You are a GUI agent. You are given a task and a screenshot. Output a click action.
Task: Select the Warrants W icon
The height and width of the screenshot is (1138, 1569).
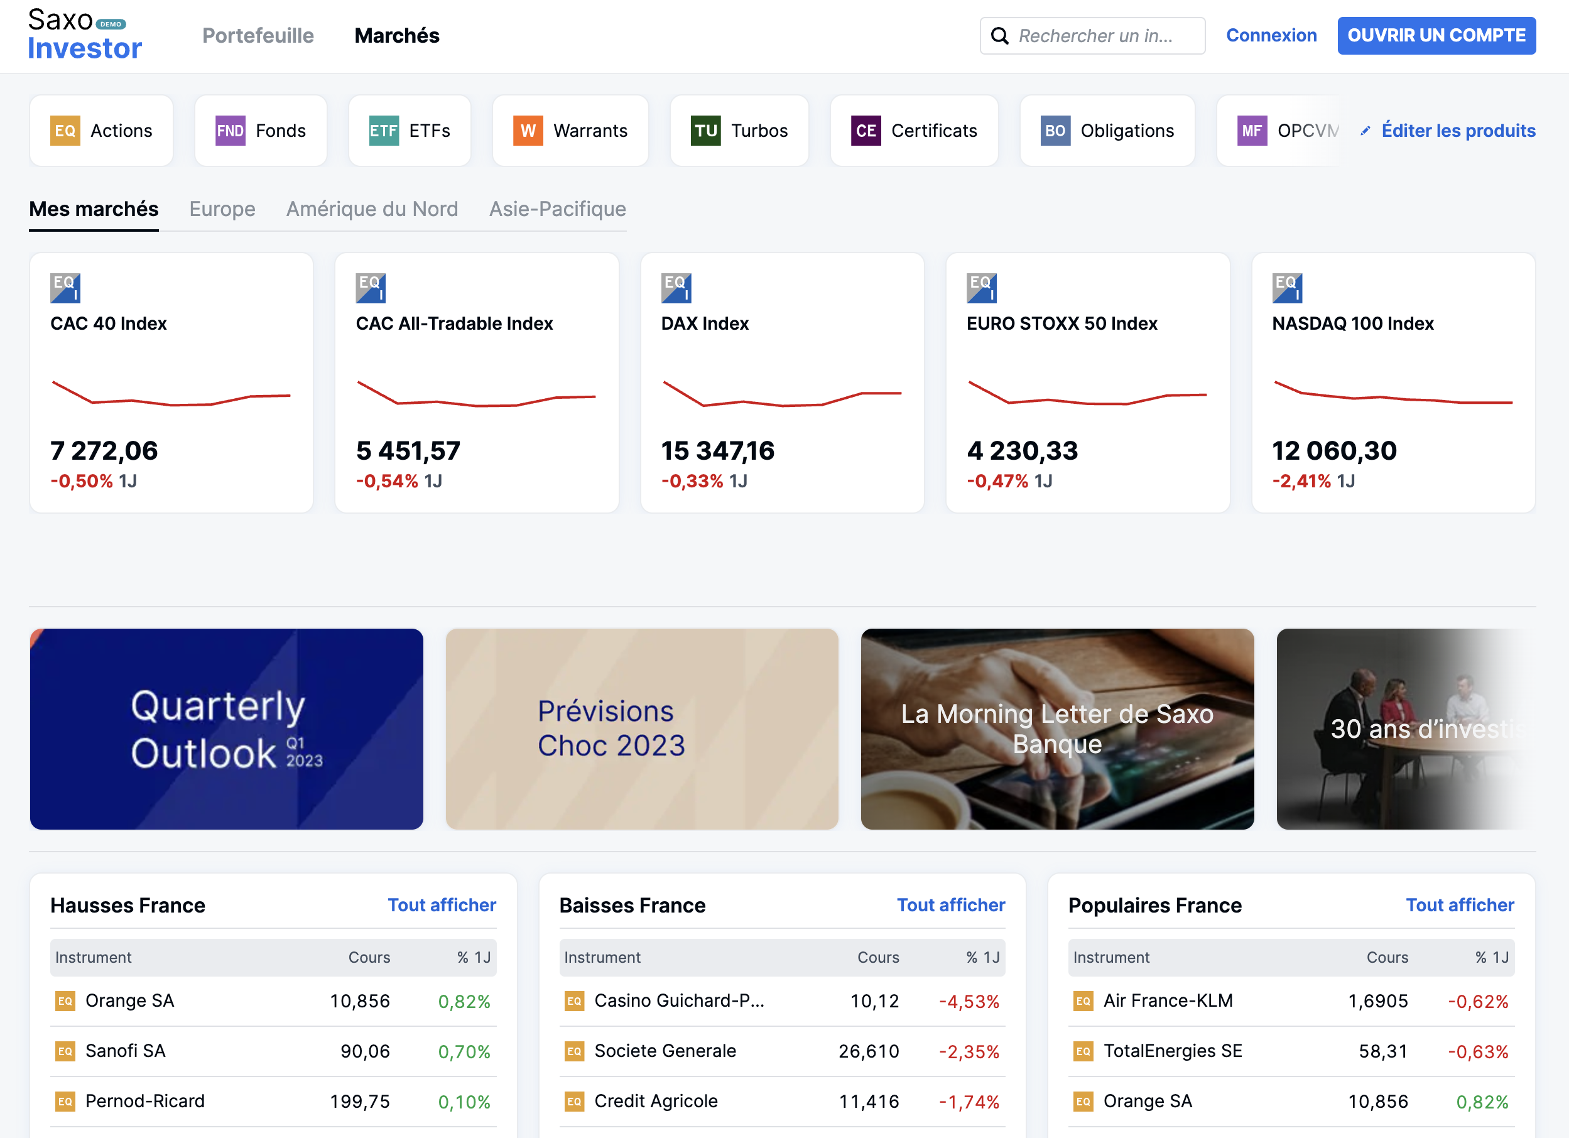click(x=528, y=131)
